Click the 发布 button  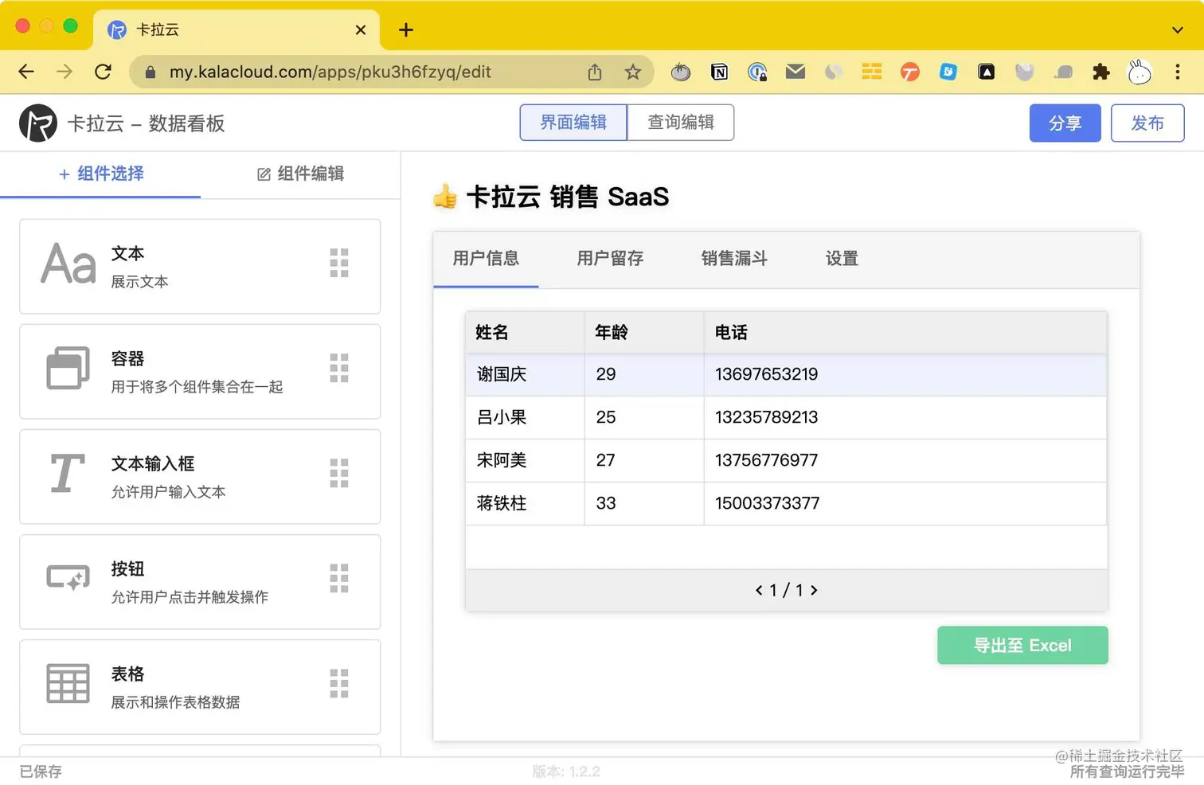(x=1147, y=123)
